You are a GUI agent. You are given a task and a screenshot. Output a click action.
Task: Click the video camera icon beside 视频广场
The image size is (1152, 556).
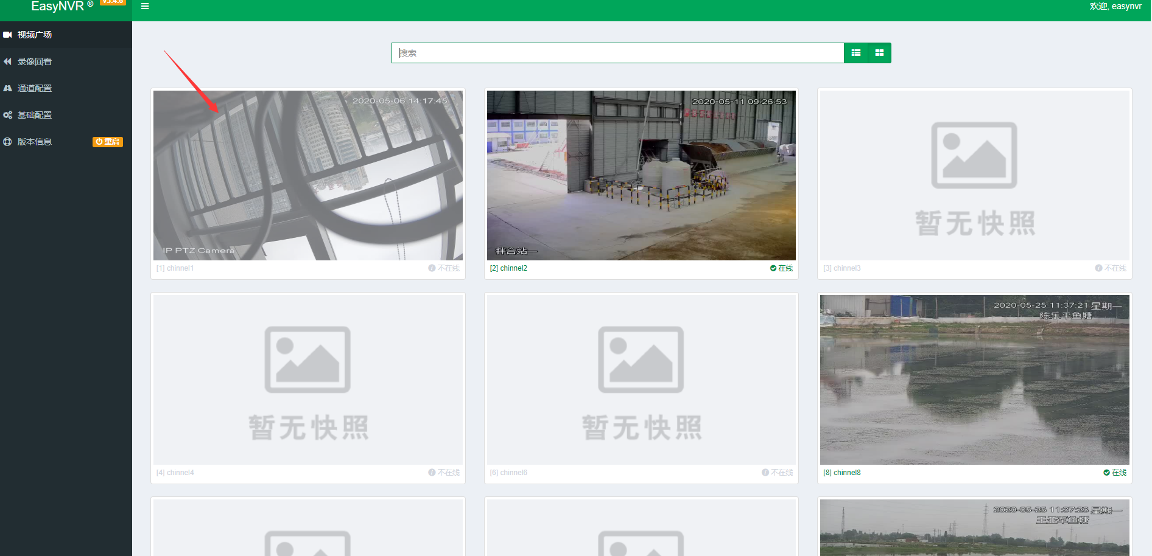pyautogui.click(x=7, y=35)
